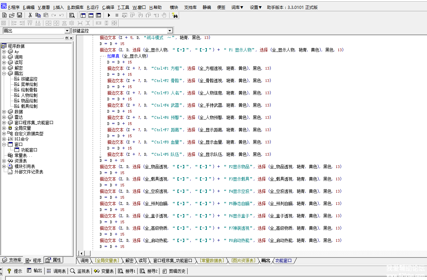Open the 调用表 output tab
The image size is (427, 280).
(x=56, y=271)
